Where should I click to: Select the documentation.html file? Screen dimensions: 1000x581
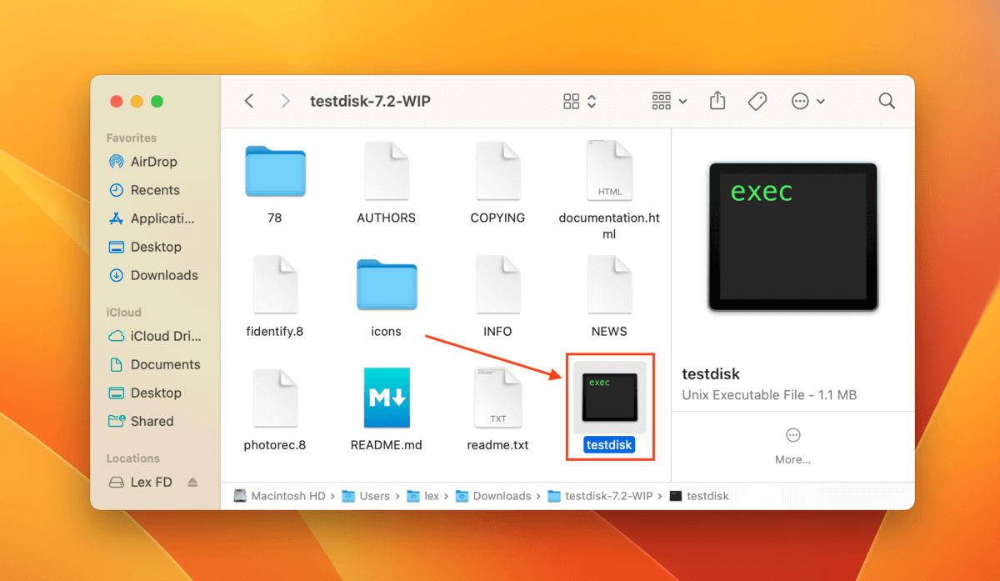pyautogui.click(x=609, y=172)
